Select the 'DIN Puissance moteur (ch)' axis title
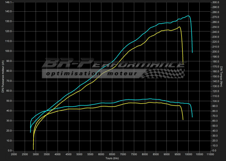The width and height of the screenshot is (226, 161). (3, 76)
